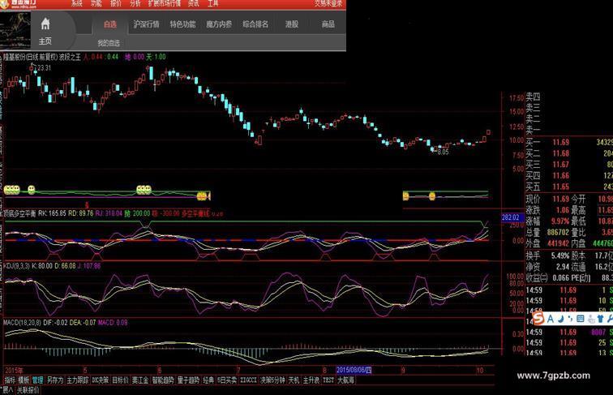The width and height of the screenshot is (613, 395).
Task: Click the smiley signal pair under the June peak
Action: click(144, 190)
